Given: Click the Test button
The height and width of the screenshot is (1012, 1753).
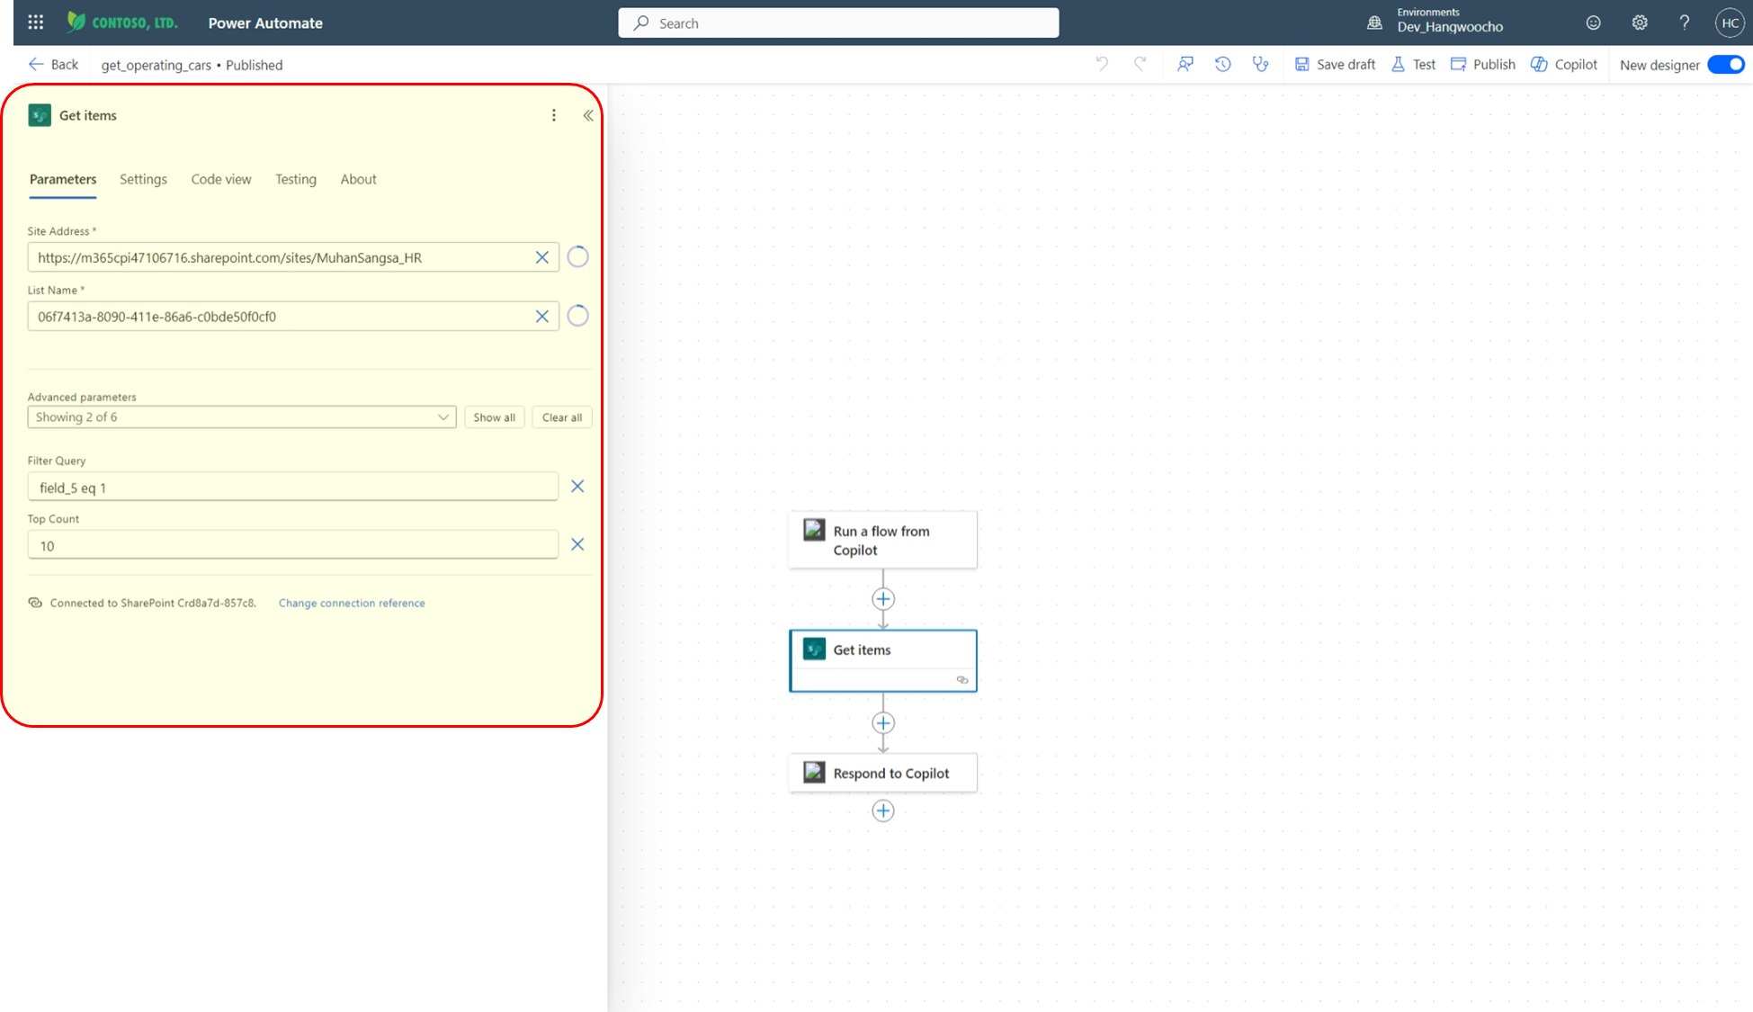Looking at the screenshot, I should point(1413,65).
